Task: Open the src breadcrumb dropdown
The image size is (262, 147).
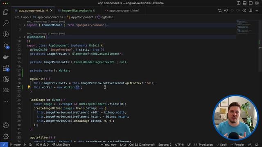Action: tap(17, 17)
